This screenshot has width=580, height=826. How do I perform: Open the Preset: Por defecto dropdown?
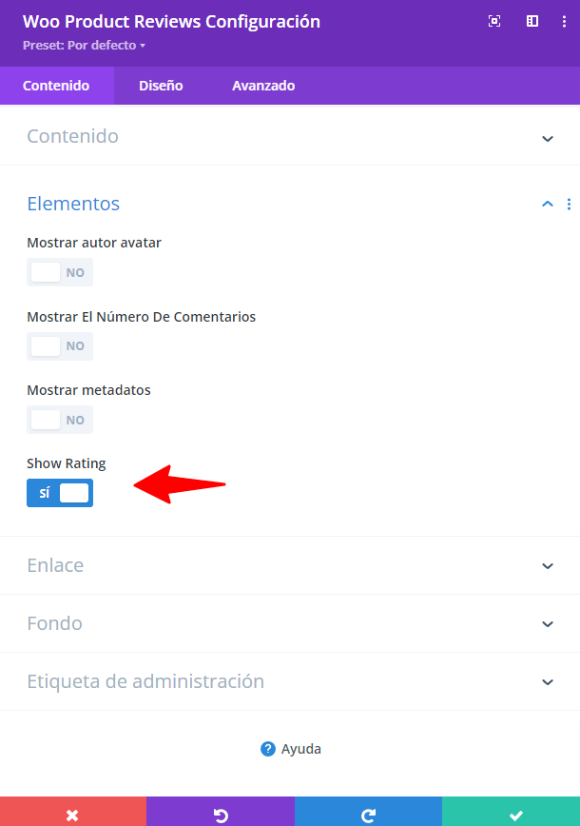[x=85, y=46]
